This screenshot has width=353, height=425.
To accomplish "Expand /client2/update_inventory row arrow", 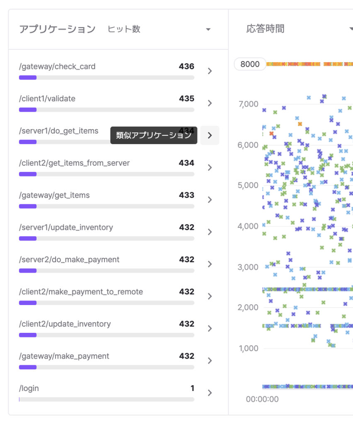I will 209,328.
